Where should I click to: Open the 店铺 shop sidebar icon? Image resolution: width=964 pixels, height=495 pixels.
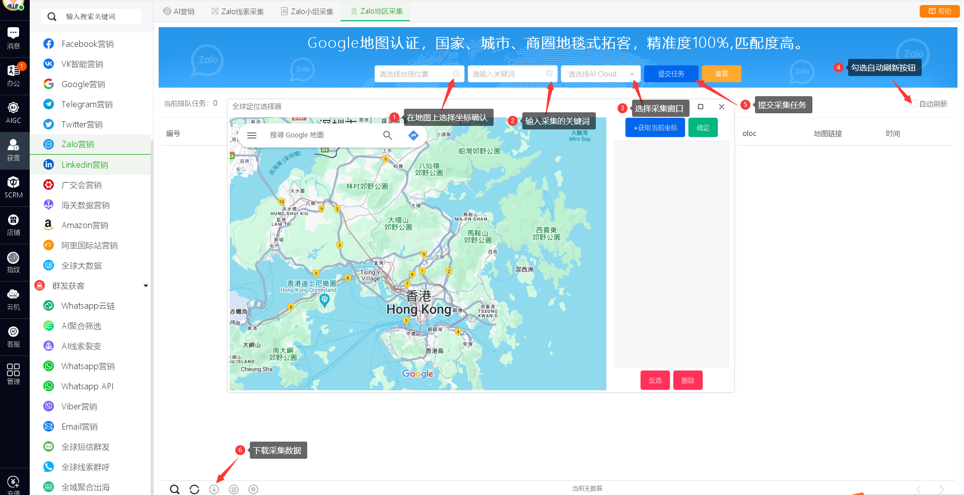coord(14,225)
